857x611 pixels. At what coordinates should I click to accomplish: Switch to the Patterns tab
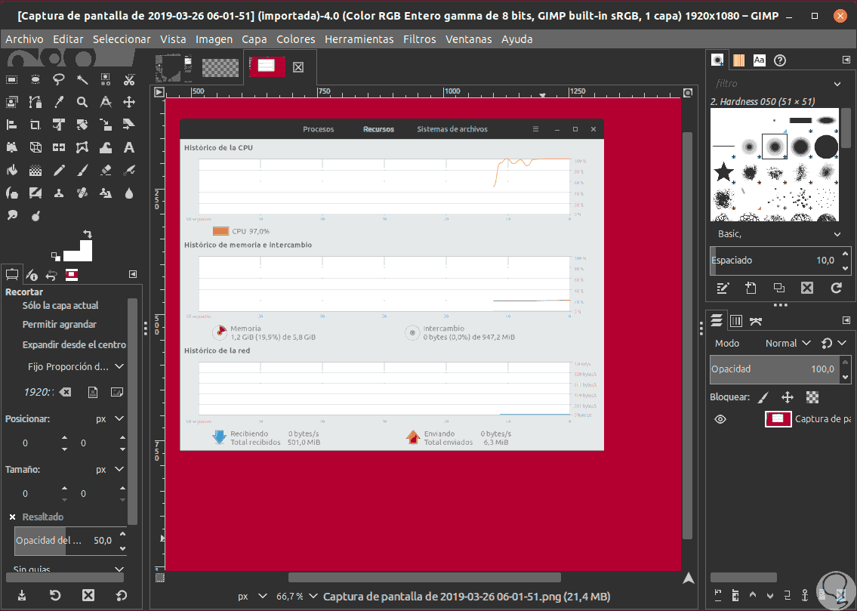click(738, 60)
